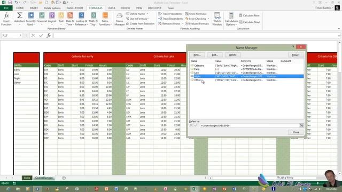Select the Early name row
This screenshot has height=192, width=342.
pos(246,69)
